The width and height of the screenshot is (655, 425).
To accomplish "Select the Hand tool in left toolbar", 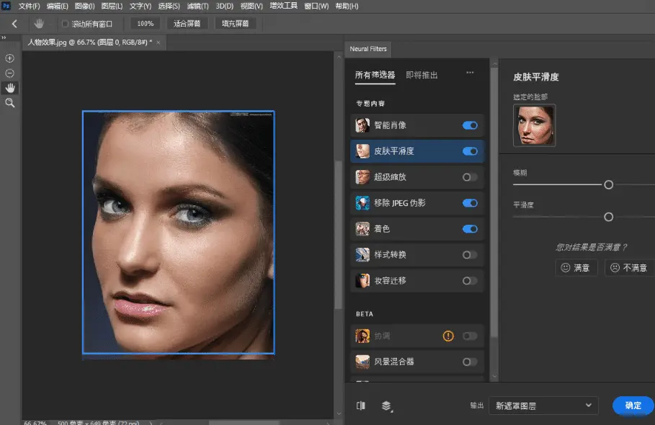I will [x=9, y=88].
